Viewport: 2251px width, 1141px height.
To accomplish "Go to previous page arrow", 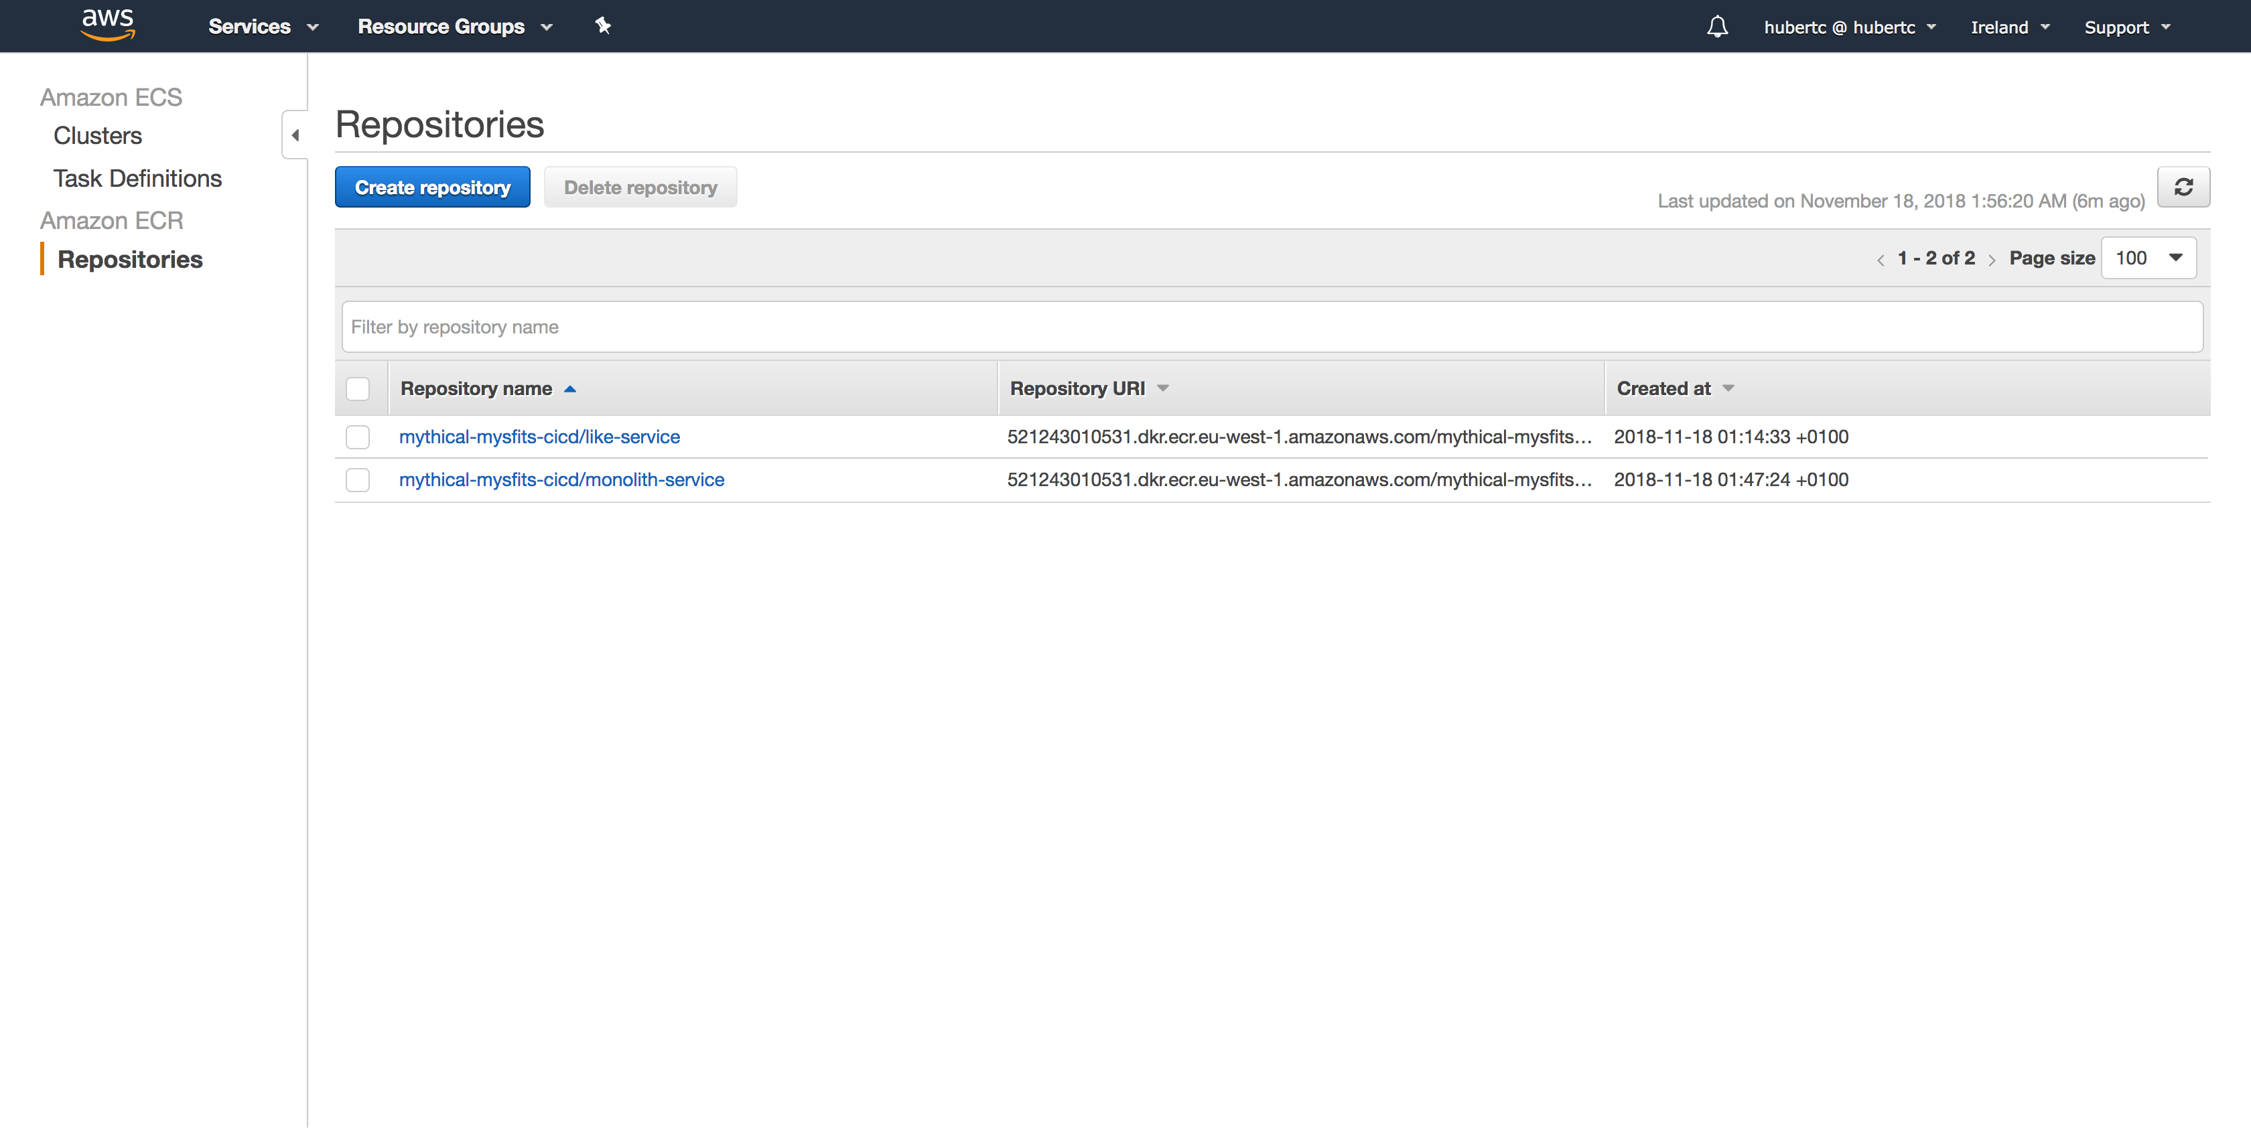I will (x=1881, y=260).
